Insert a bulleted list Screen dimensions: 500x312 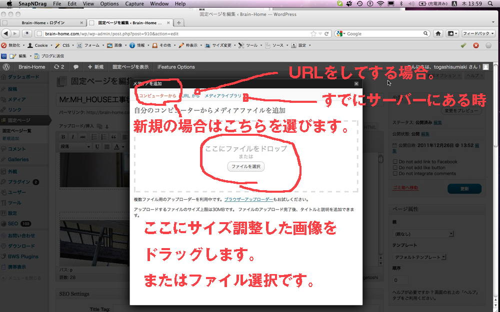94,137
